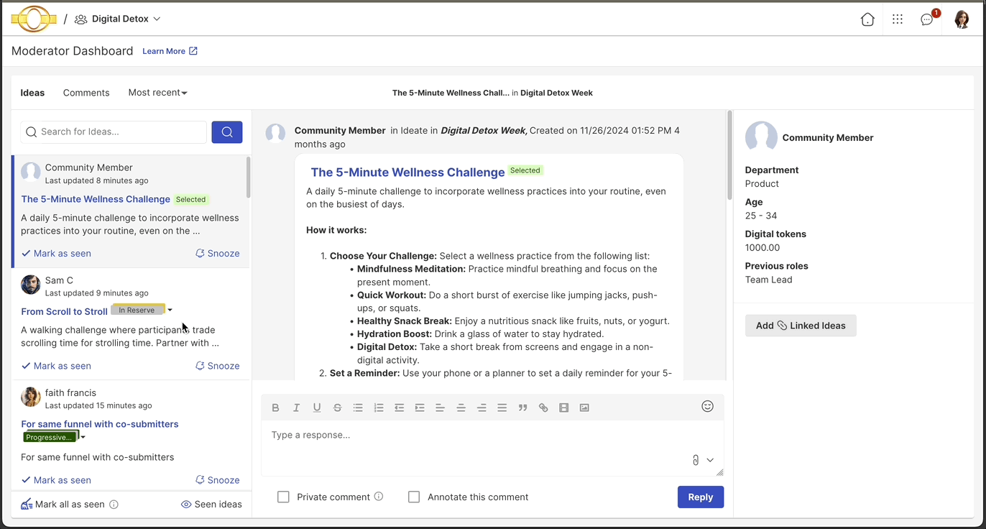Switch to the Comments tab

point(86,93)
